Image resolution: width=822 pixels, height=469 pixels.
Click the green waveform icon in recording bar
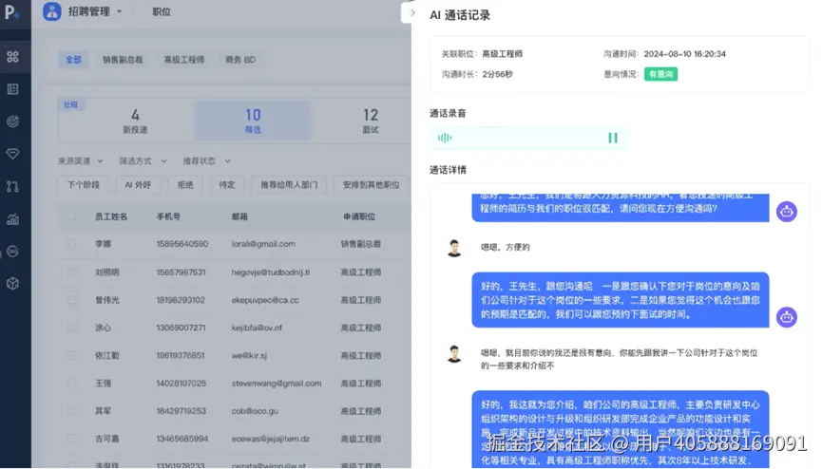pyautogui.click(x=445, y=138)
